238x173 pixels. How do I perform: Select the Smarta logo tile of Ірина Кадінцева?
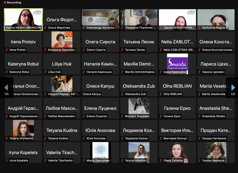(178, 64)
